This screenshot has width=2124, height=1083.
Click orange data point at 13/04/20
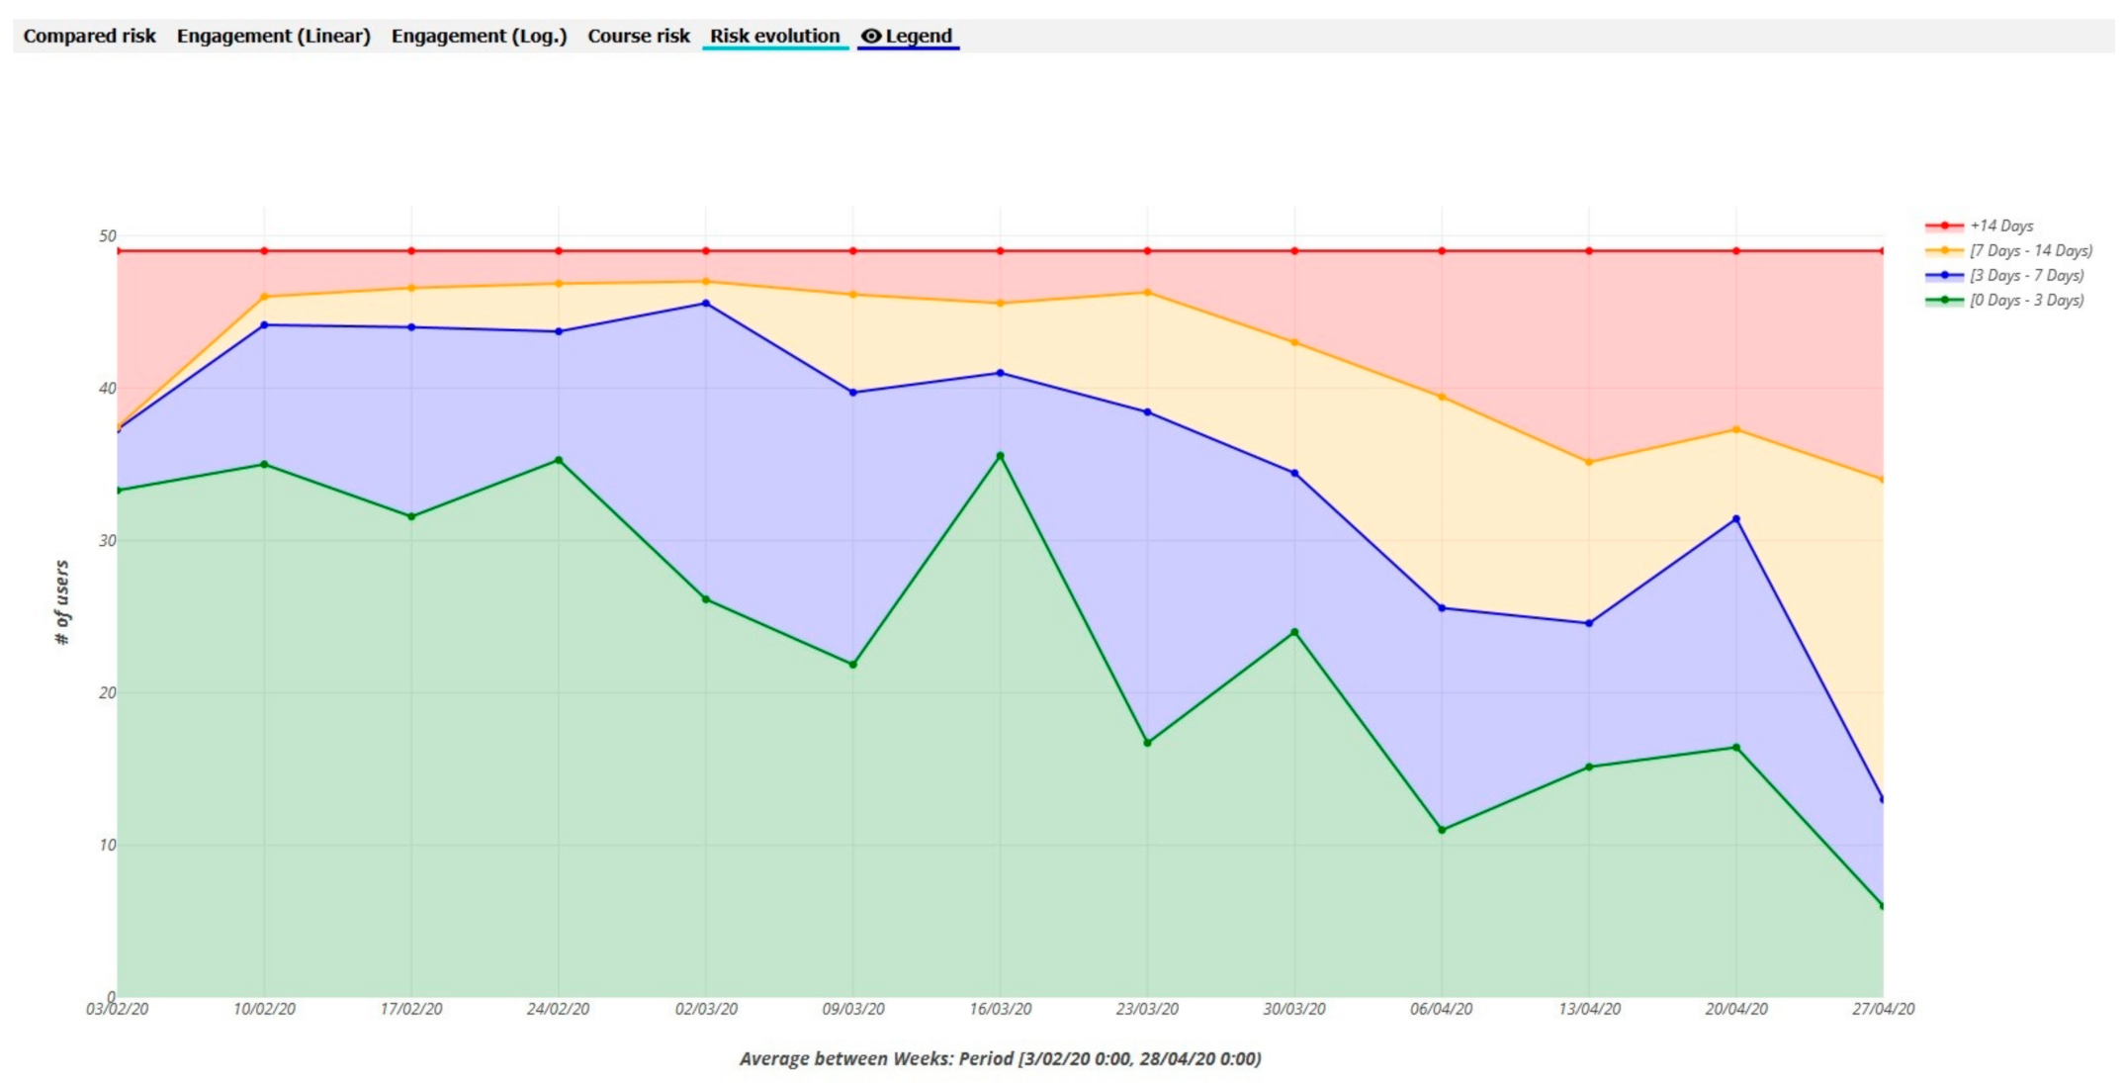coord(1589,462)
